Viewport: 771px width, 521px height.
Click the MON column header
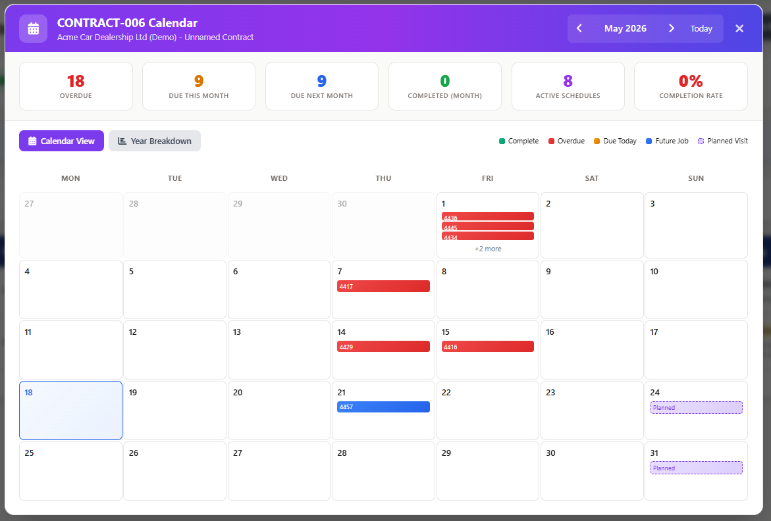click(x=71, y=178)
